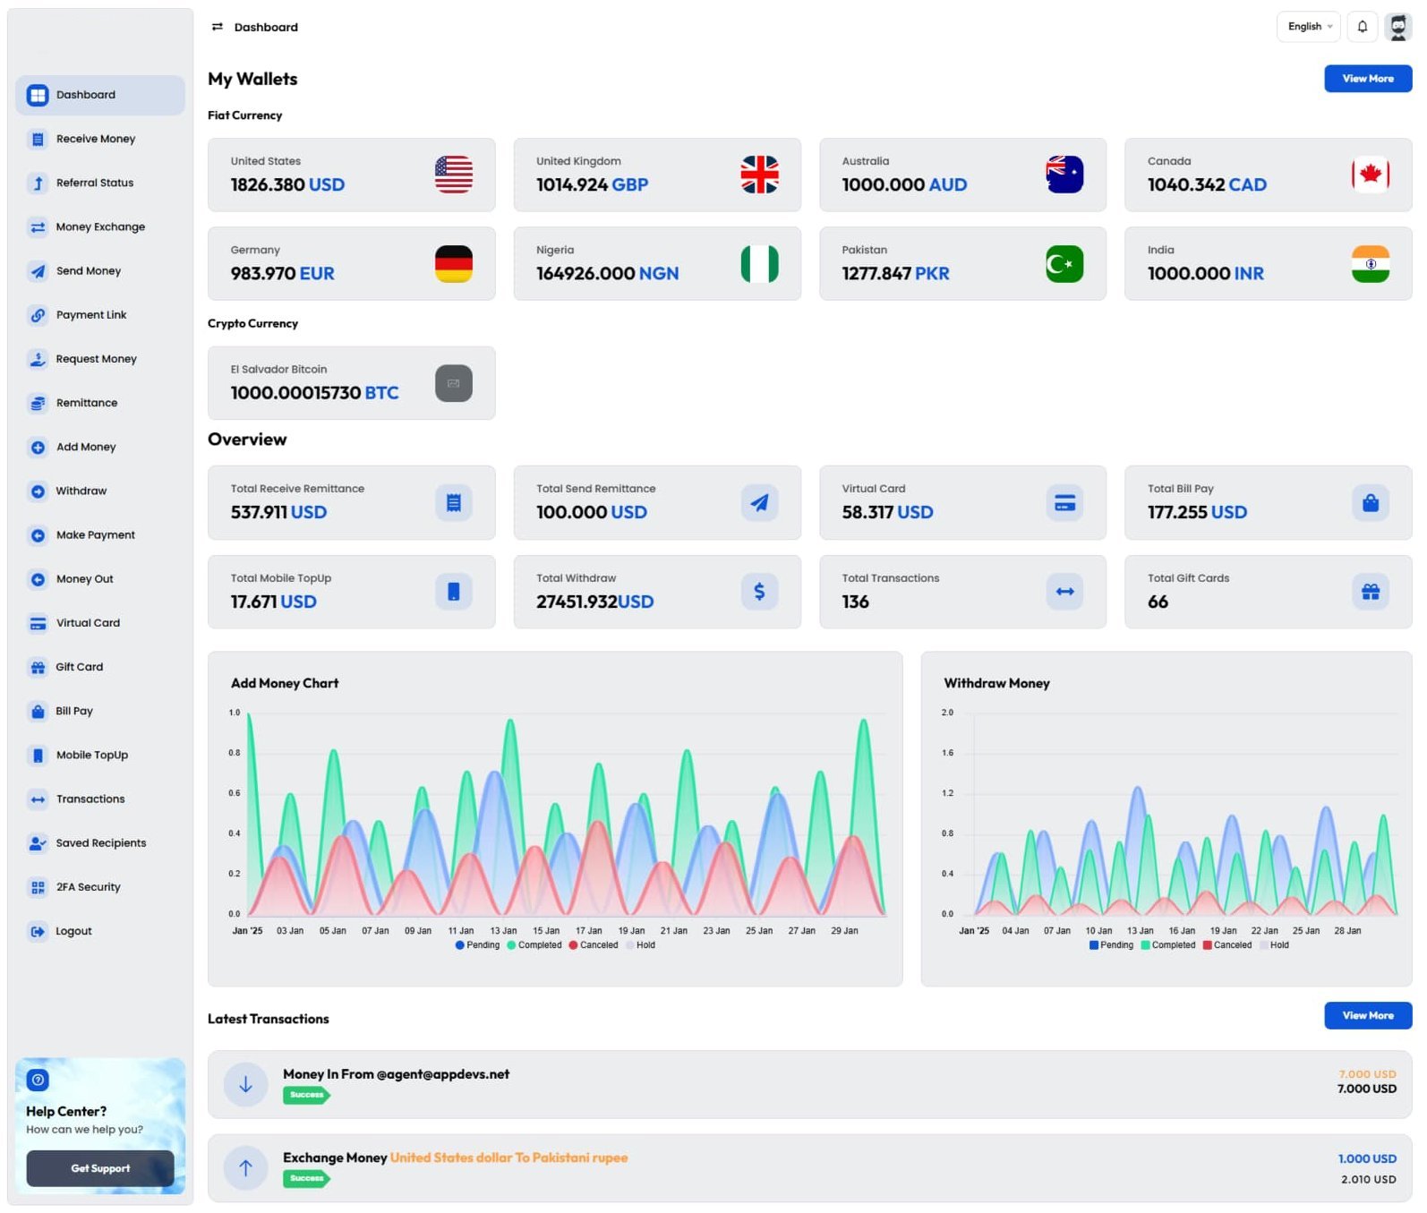
Task: Click the Total Bill Pay bag icon
Action: click(1370, 503)
